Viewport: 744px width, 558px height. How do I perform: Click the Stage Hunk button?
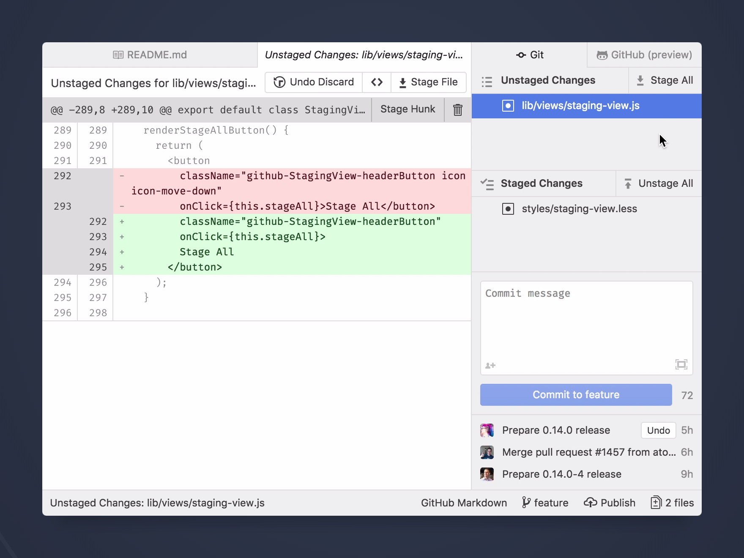[x=408, y=109]
